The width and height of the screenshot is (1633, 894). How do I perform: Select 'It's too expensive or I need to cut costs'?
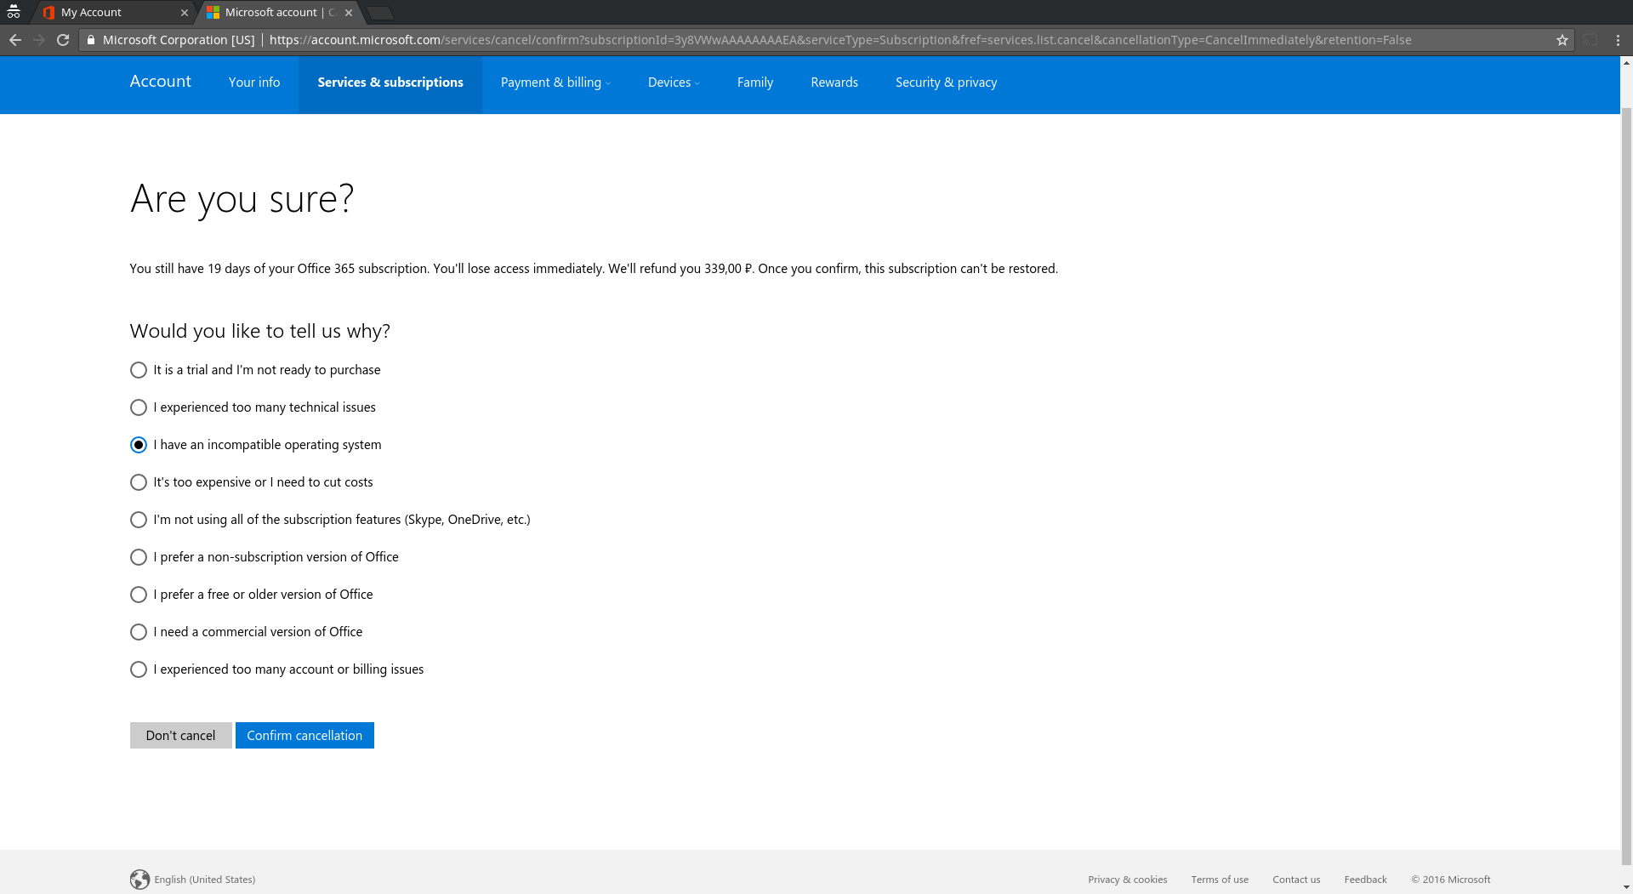(138, 482)
